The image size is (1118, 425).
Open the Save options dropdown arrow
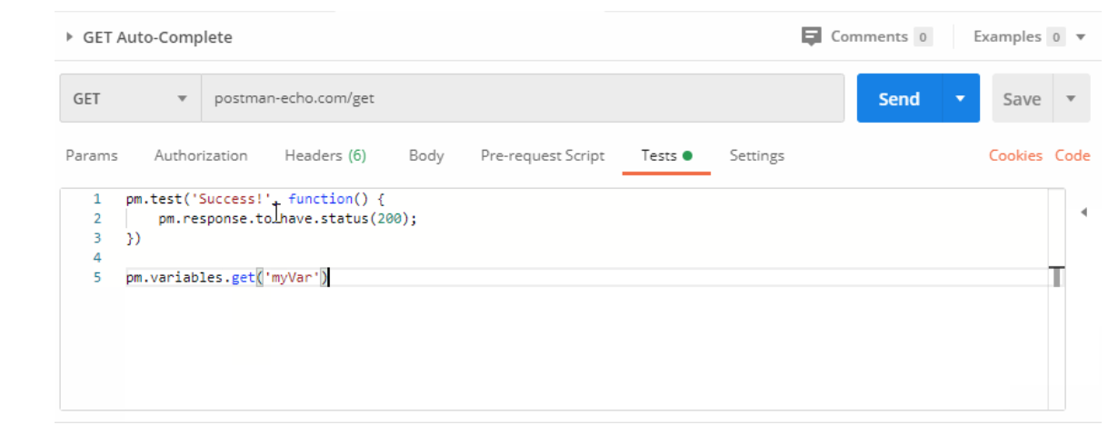[x=1071, y=99]
